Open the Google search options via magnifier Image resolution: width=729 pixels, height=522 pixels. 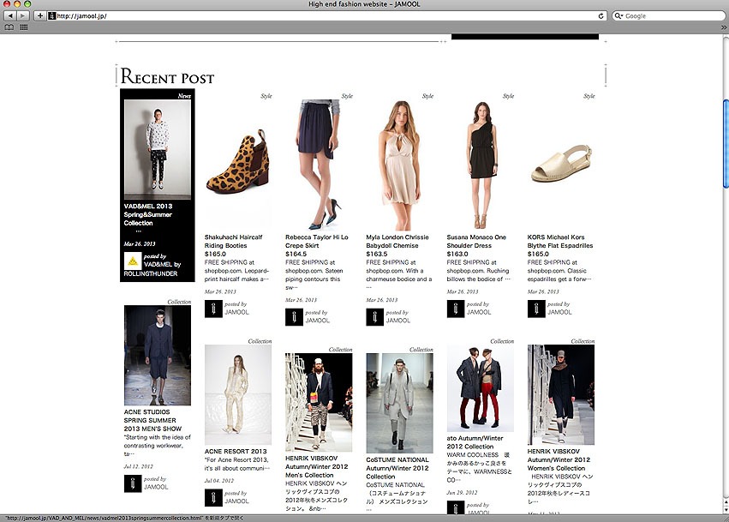618,15
